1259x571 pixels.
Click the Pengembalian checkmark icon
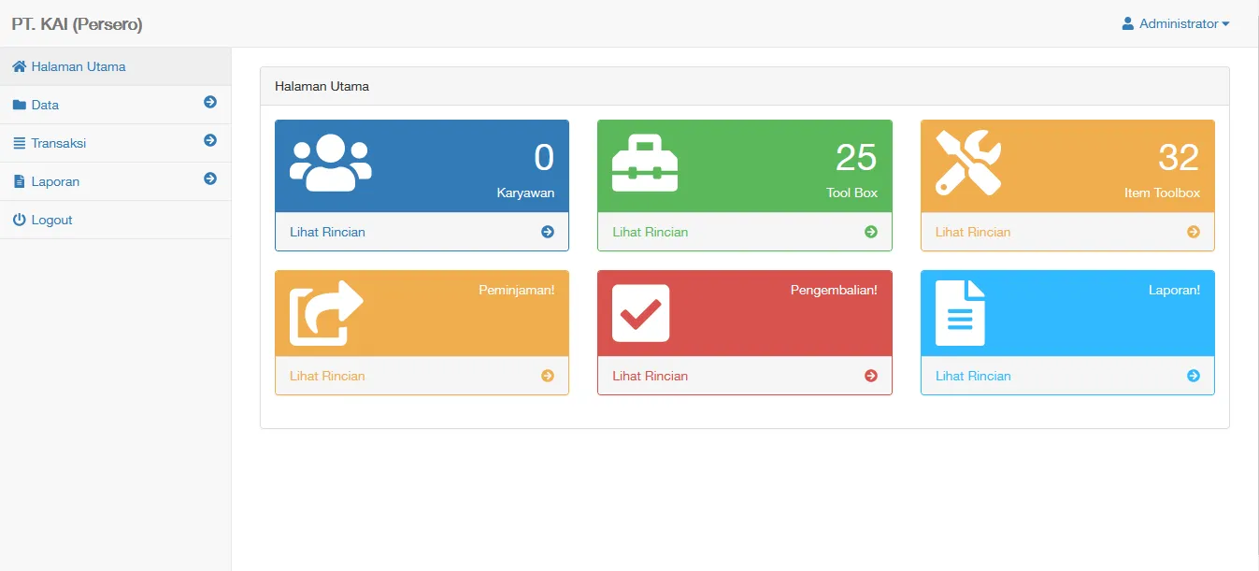640,313
